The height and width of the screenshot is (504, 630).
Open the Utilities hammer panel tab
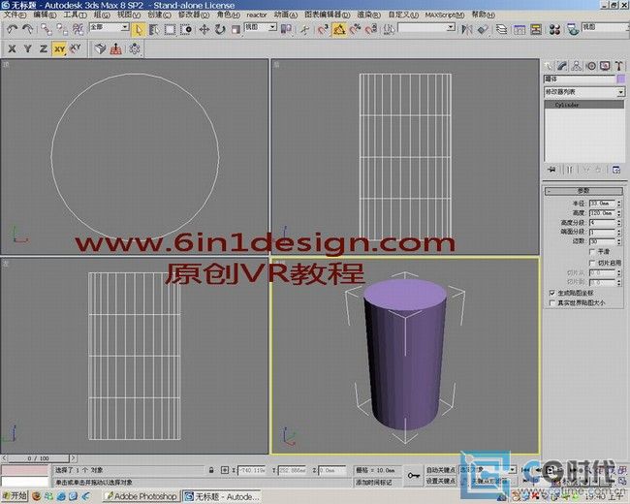[619, 66]
